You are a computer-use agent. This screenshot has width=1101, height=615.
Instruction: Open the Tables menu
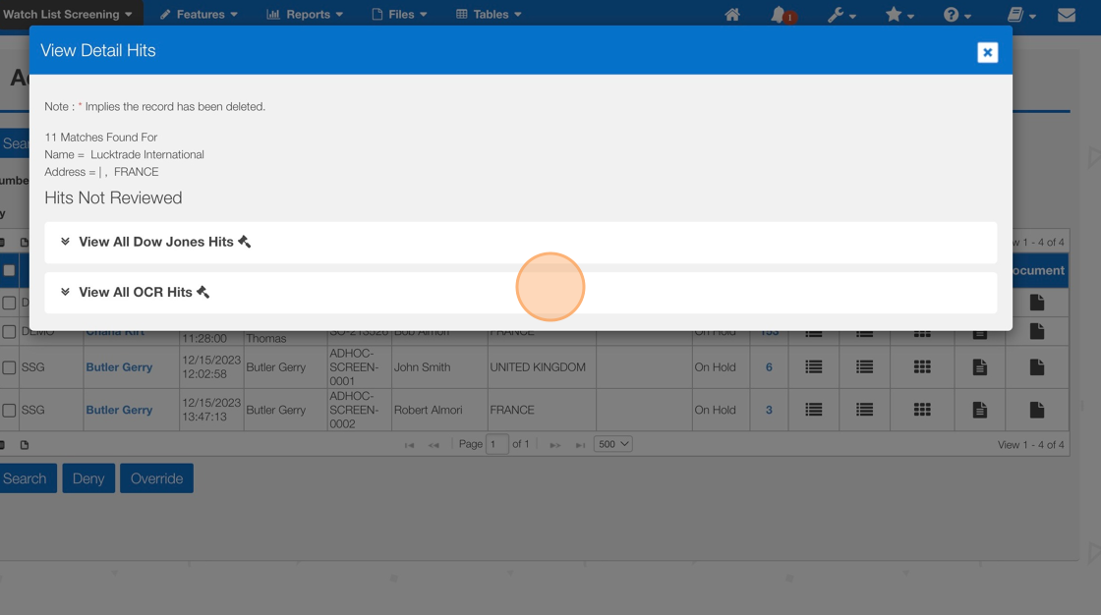(489, 14)
